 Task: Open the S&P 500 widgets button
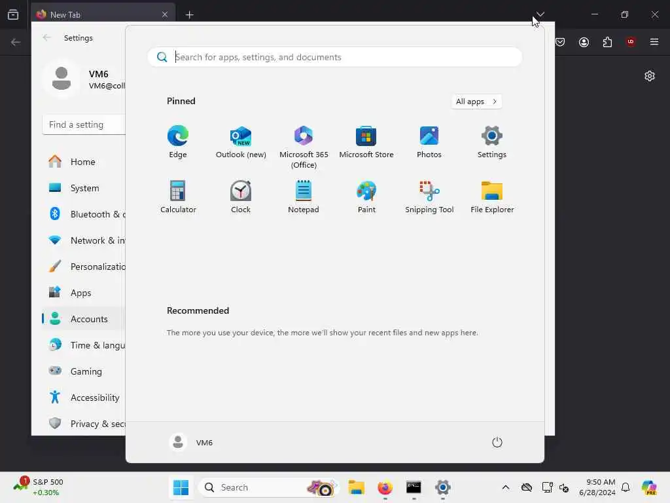click(x=39, y=487)
